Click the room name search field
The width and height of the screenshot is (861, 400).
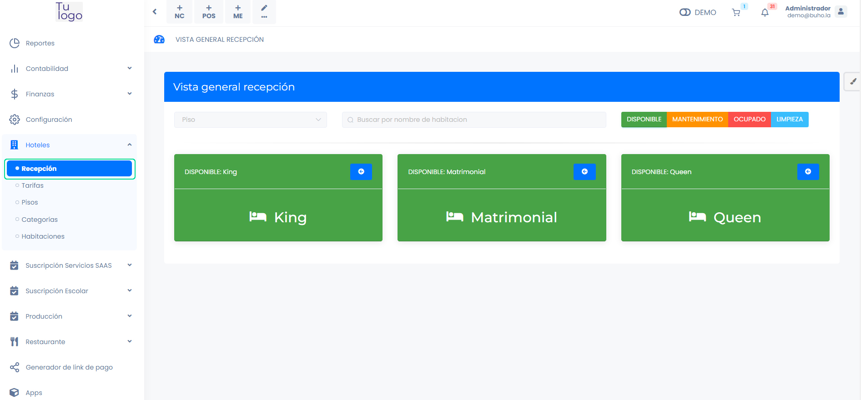[x=474, y=120]
